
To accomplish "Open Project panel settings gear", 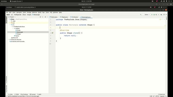I will pyautogui.click(x=45, y=17).
